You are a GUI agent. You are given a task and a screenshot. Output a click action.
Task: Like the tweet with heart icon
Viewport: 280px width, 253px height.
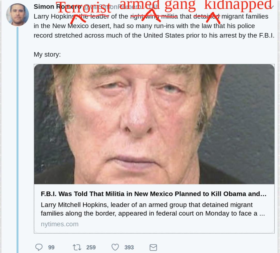coord(115,247)
